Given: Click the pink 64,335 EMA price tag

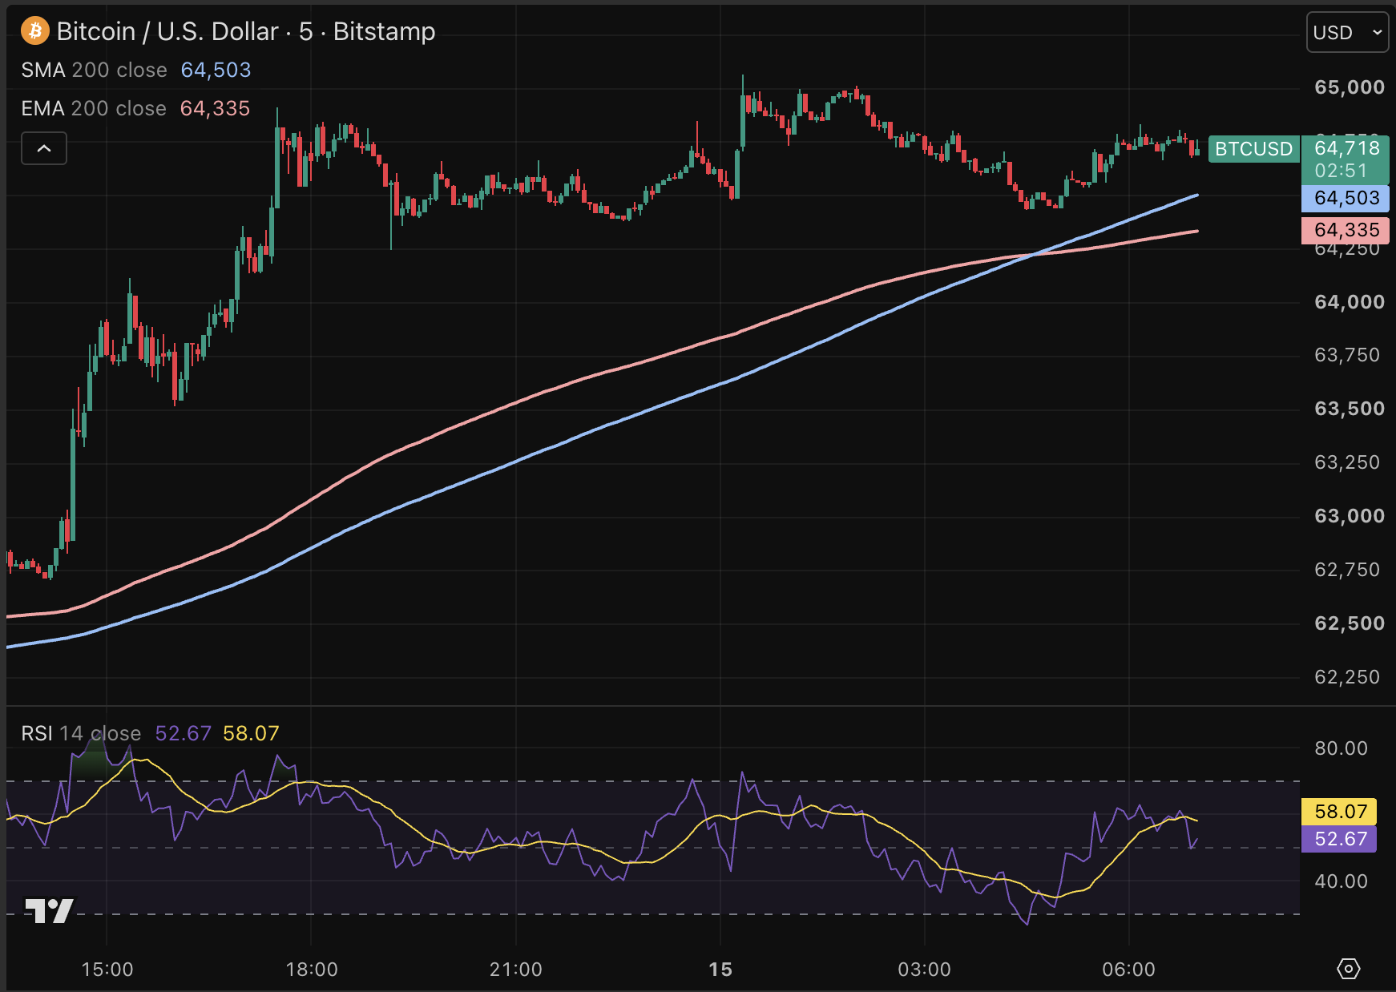Looking at the screenshot, I should 1346,230.
